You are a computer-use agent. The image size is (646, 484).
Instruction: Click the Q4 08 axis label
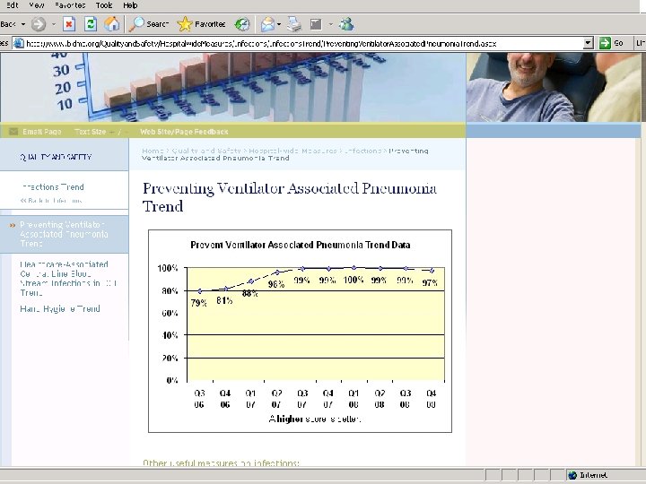431,399
